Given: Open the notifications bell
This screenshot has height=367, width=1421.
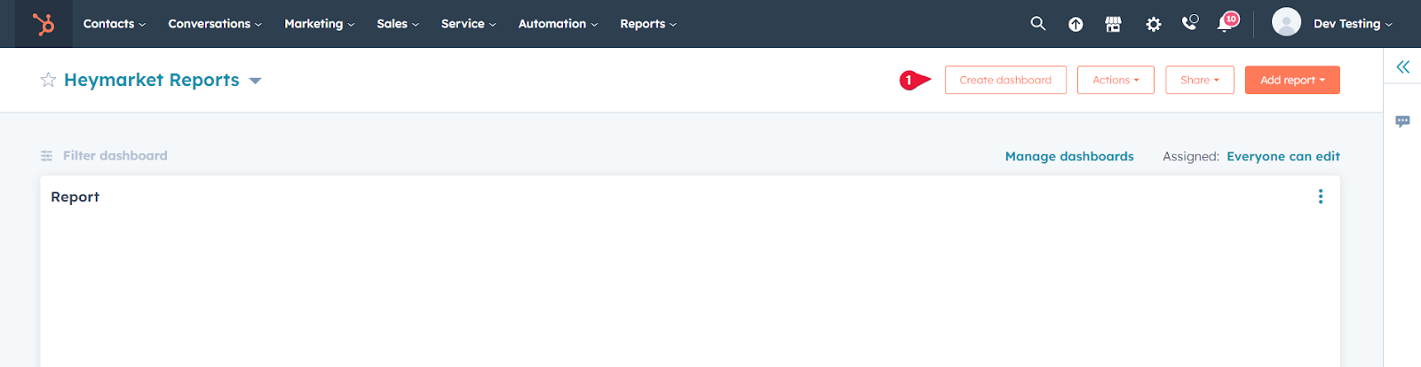Looking at the screenshot, I should 1227,22.
